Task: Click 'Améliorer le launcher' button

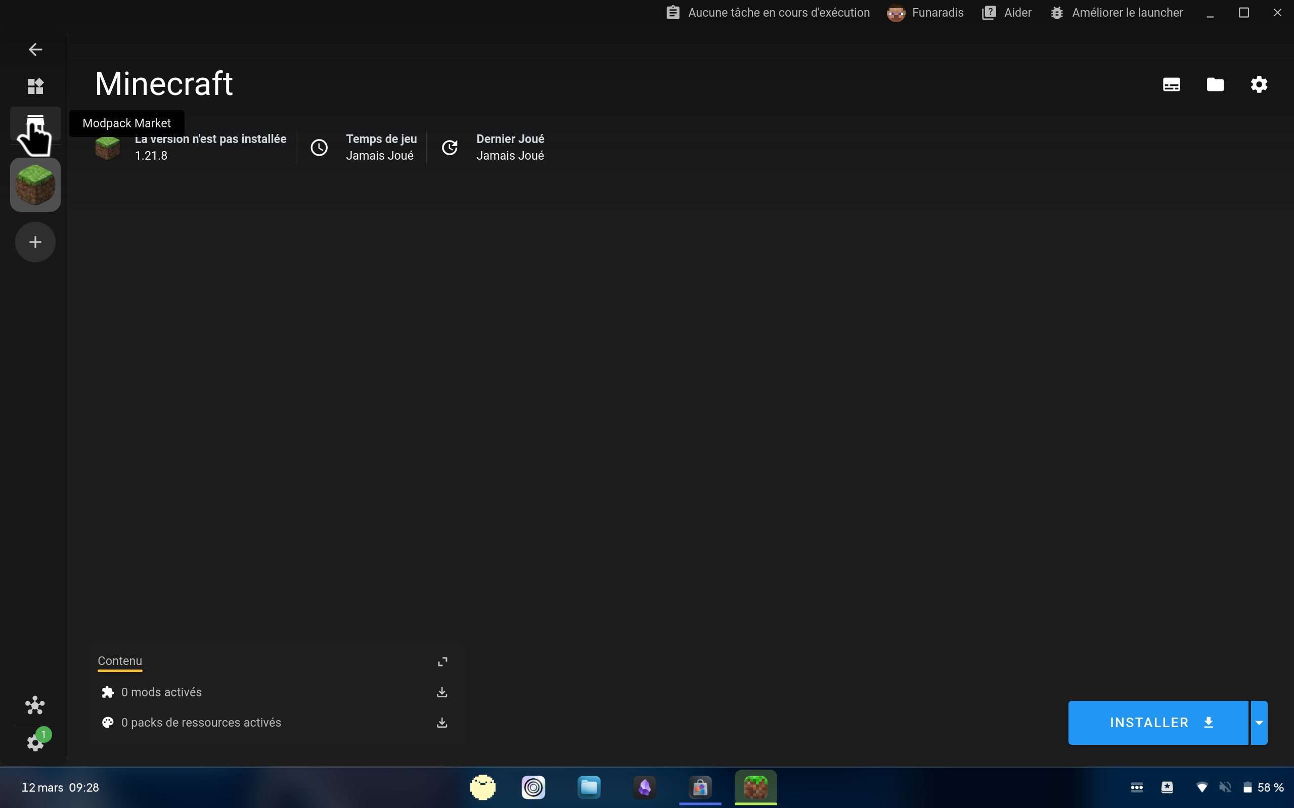Action: click(x=1117, y=13)
